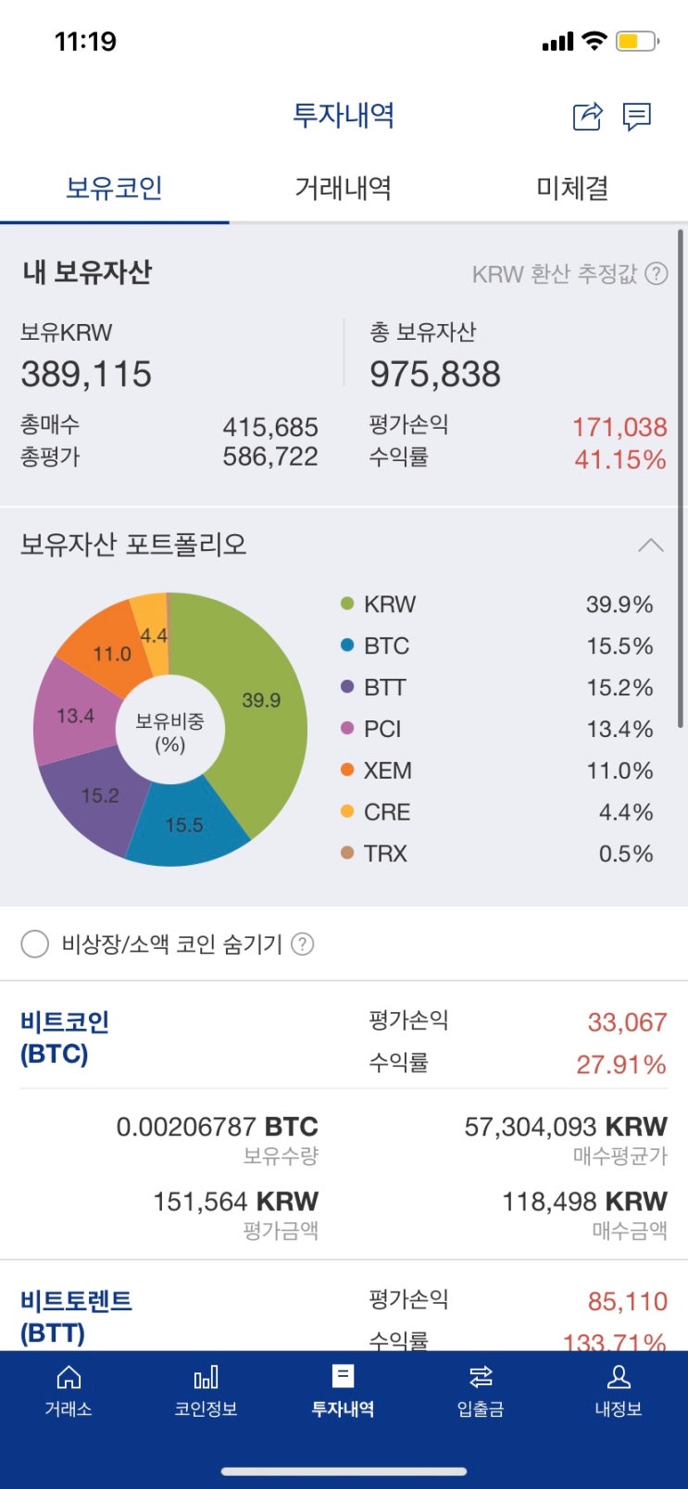Tap the 보유코인 tab label
Viewport: 688px width, 1489px height.
pyautogui.click(x=114, y=187)
